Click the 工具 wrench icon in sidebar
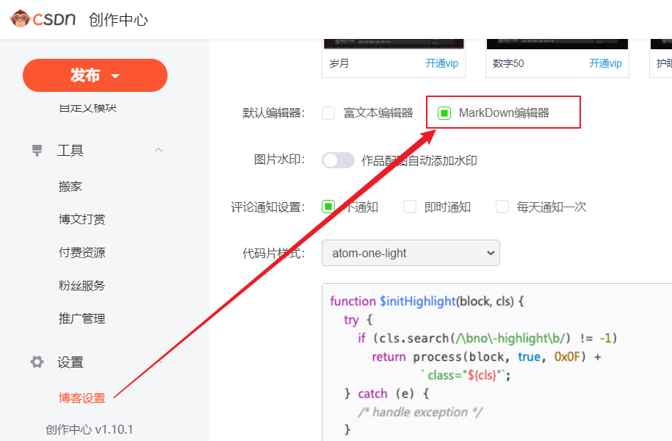The image size is (672, 441). (x=36, y=150)
